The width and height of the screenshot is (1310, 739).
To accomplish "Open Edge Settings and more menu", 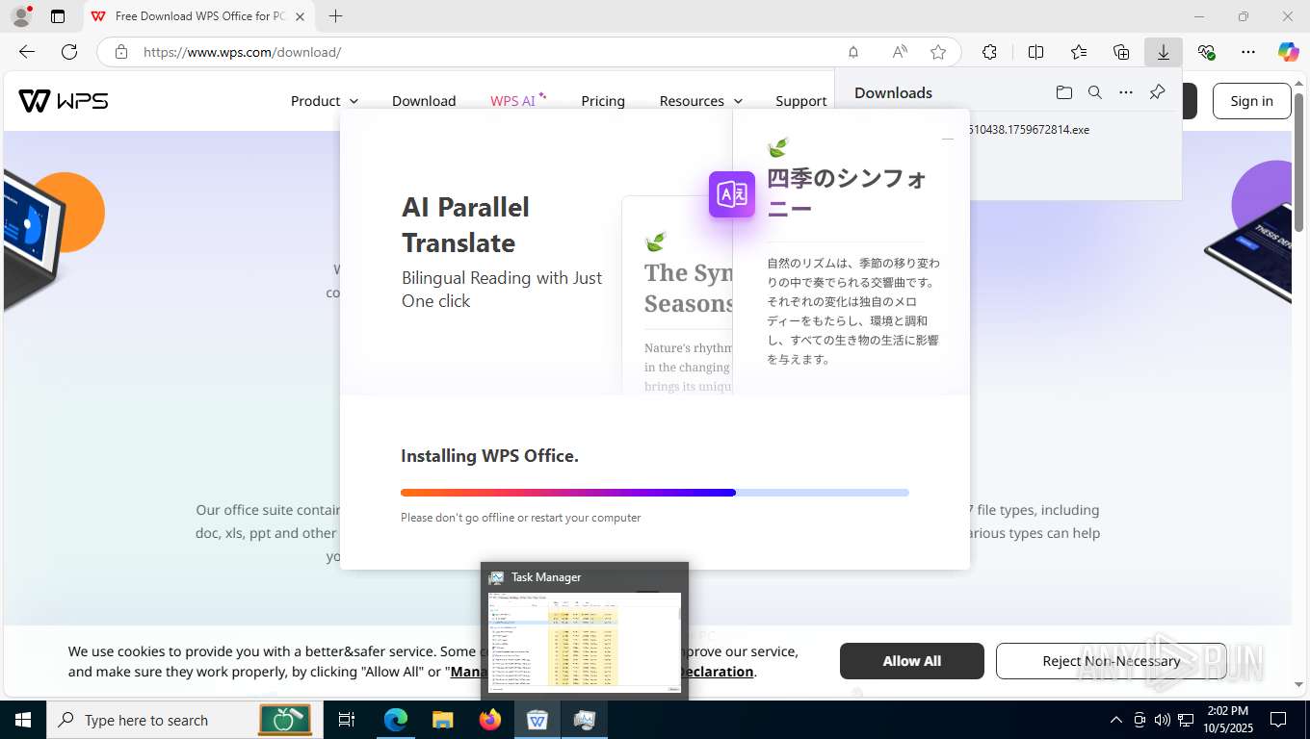I will point(1248,52).
